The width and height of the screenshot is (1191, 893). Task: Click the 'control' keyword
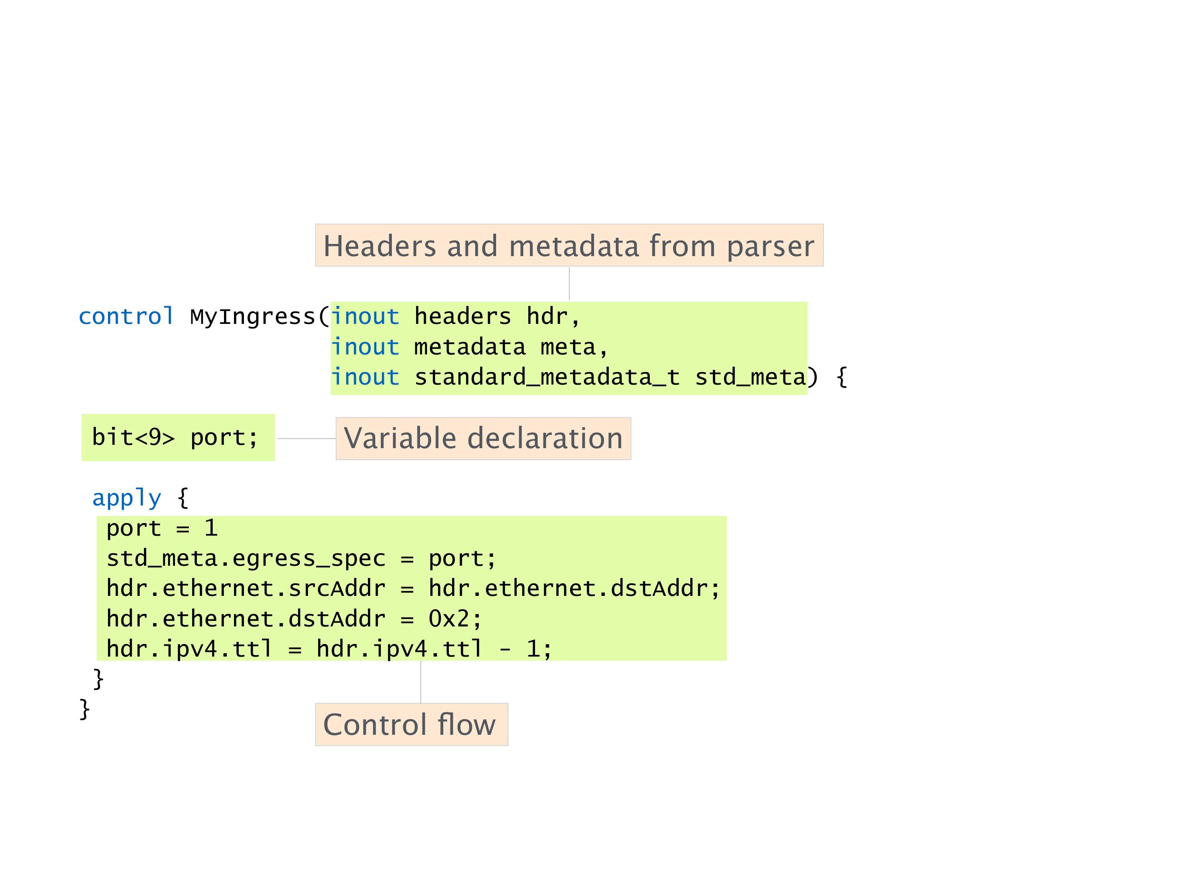(x=126, y=316)
